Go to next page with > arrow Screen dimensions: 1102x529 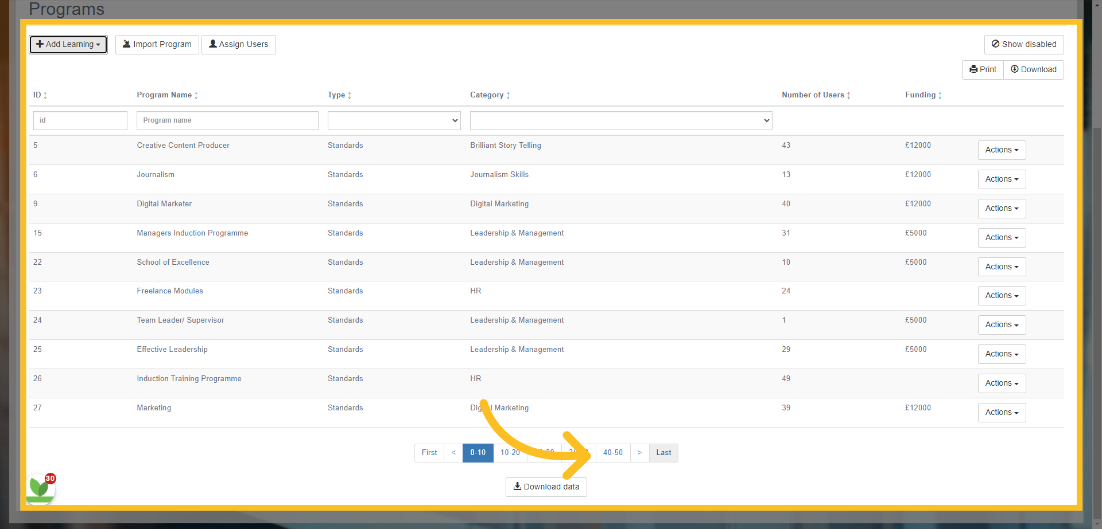tap(639, 453)
